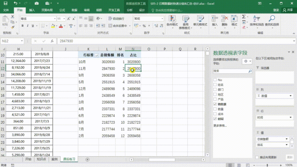This screenshot has height=167, width=297.
Task: Switch to the 分析 PivotTable tab
Action: (x=130, y=10)
